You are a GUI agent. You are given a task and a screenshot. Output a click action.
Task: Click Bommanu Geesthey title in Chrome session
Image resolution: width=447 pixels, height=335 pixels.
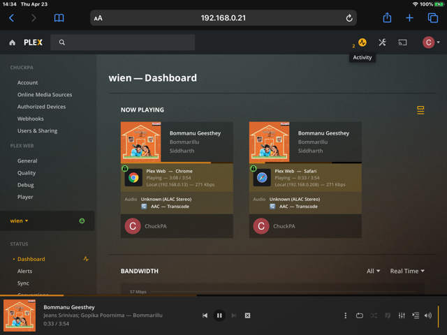tap(195, 133)
